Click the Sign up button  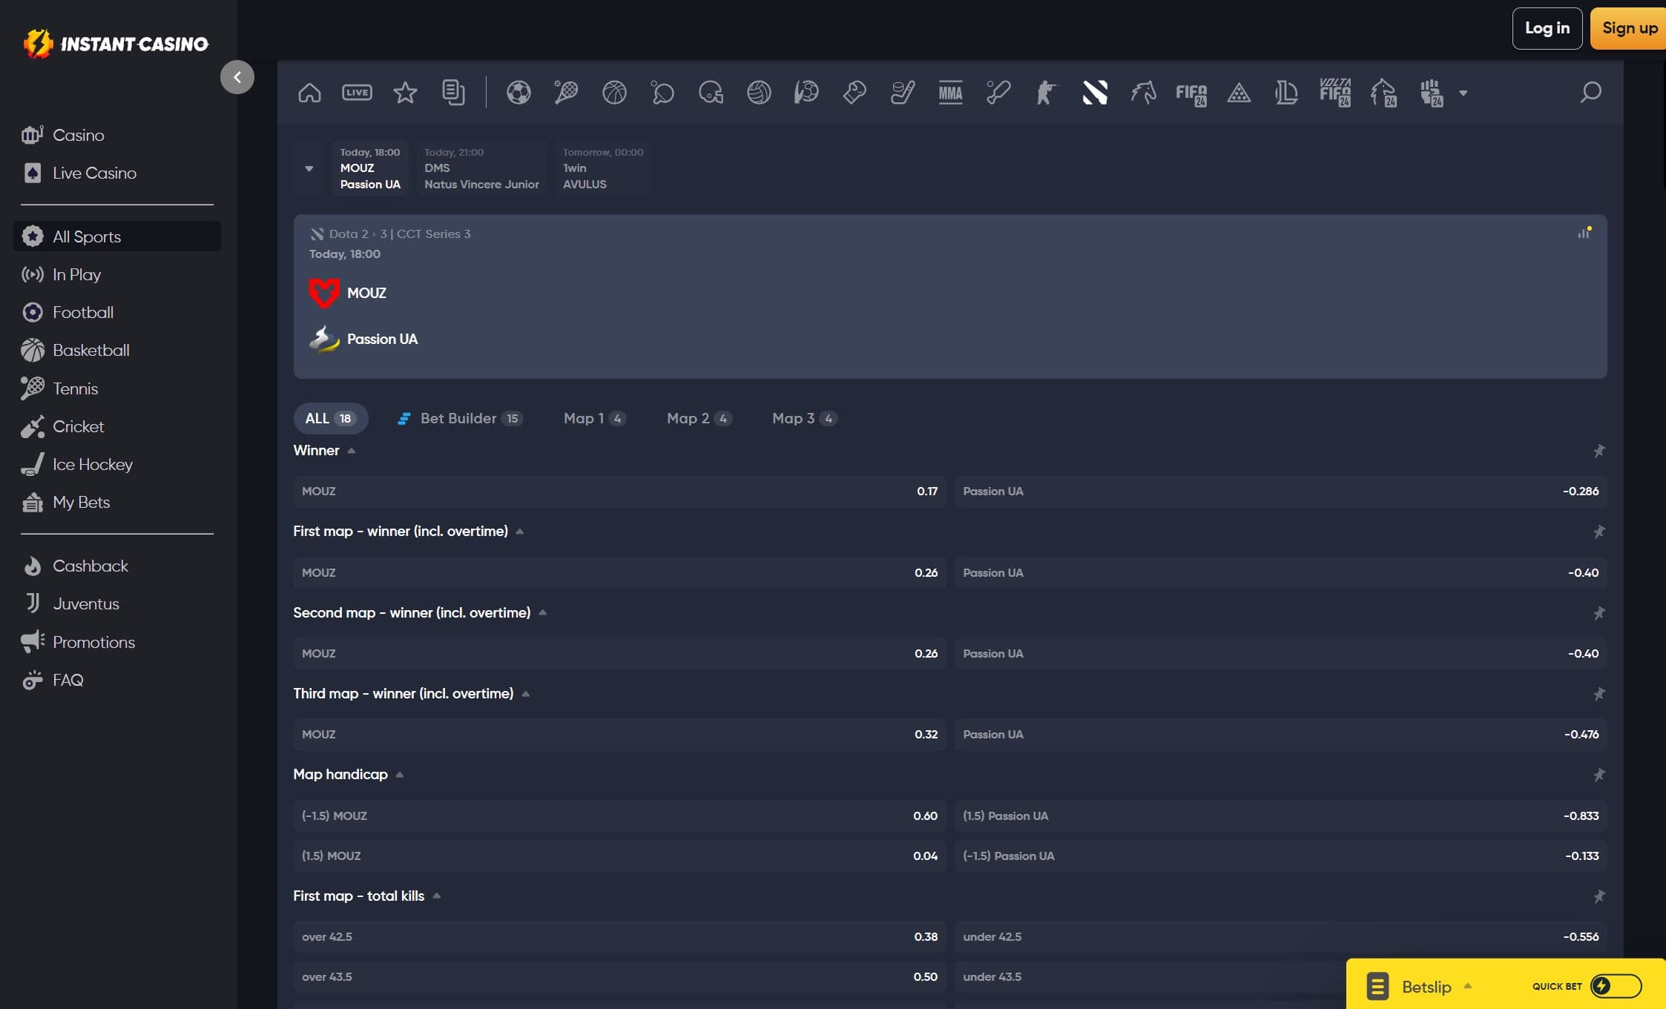point(1628,28)
